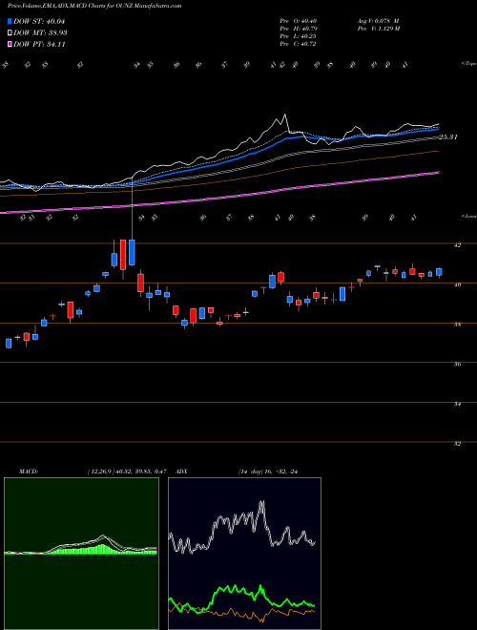Screen dimensions: 477x630
Task: Select the 'Pre C: 40.72' value
Action: [x=298, y=44]
